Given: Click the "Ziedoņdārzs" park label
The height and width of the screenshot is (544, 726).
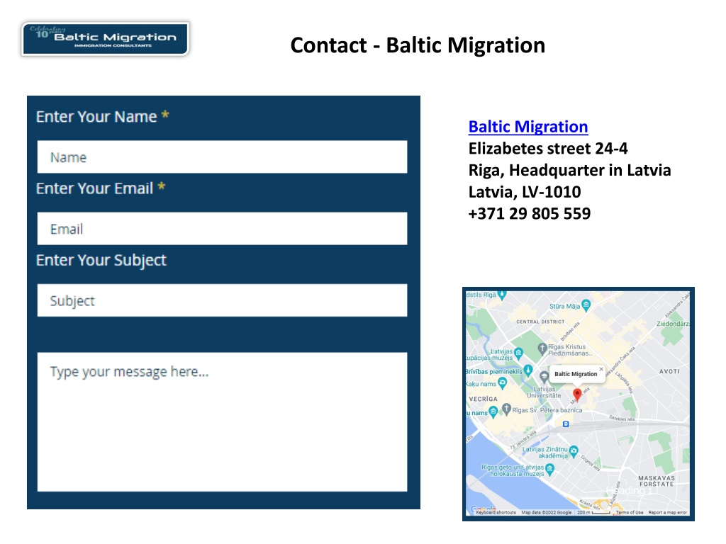Looking at the screenshot, I should (x=673, y=324).
